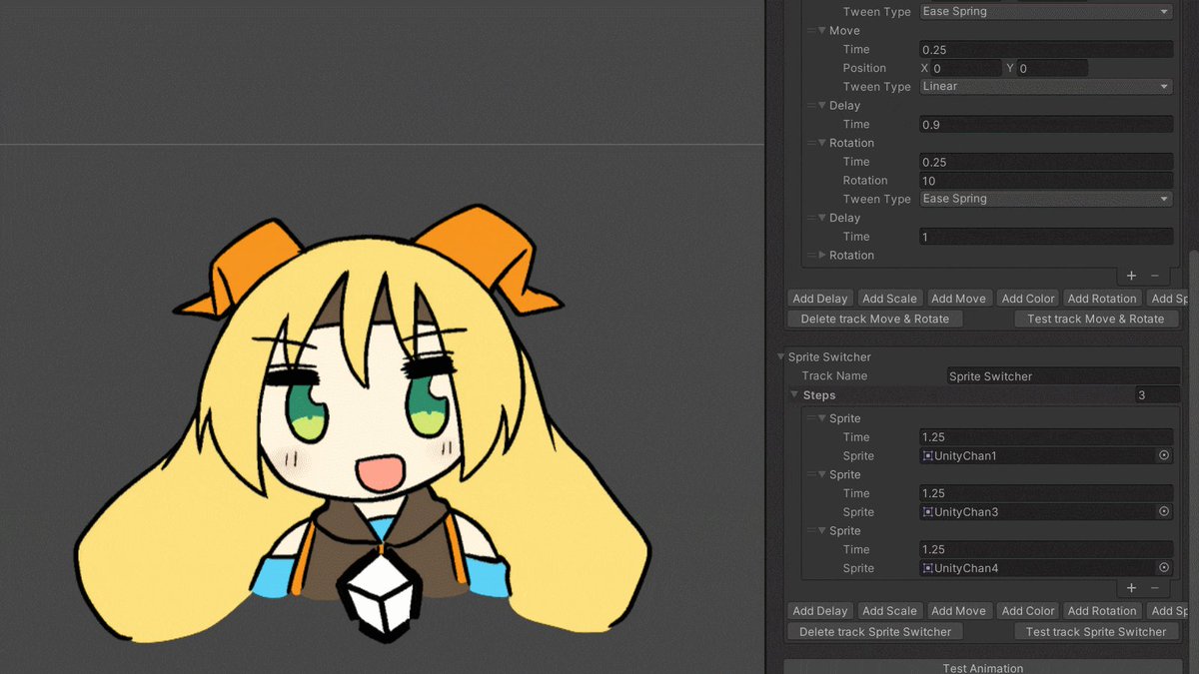Focus the Position X field
The image size is (1199, 674).
pos(966,68)
